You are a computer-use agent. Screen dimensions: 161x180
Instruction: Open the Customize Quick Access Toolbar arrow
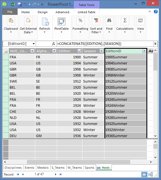(42, 5)
